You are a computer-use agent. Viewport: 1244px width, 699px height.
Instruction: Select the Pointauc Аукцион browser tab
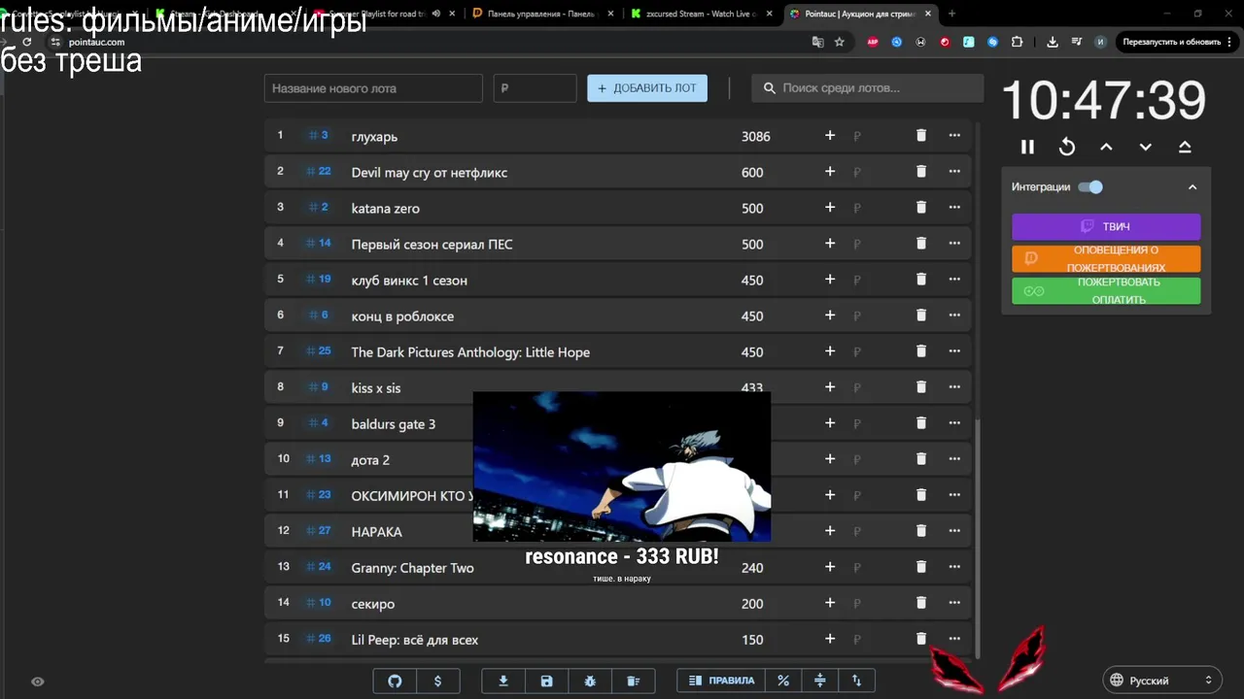(859, 14)
